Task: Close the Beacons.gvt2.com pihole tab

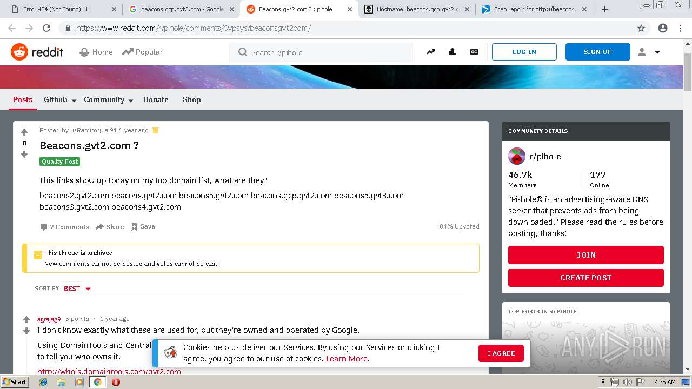Action: click(x=349, y=9)
